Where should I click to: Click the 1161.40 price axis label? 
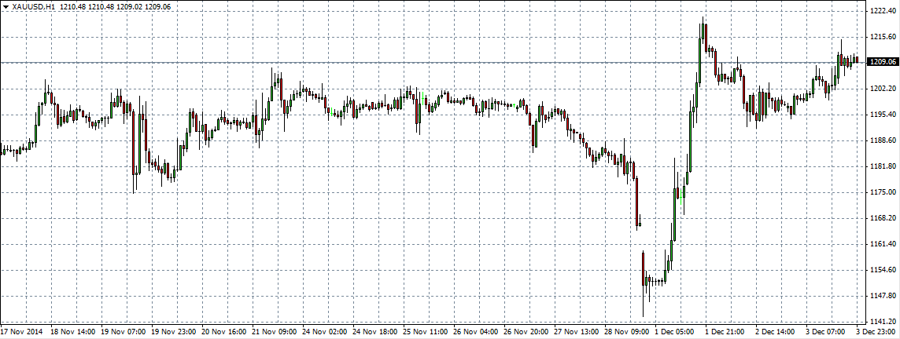point(882,244)
